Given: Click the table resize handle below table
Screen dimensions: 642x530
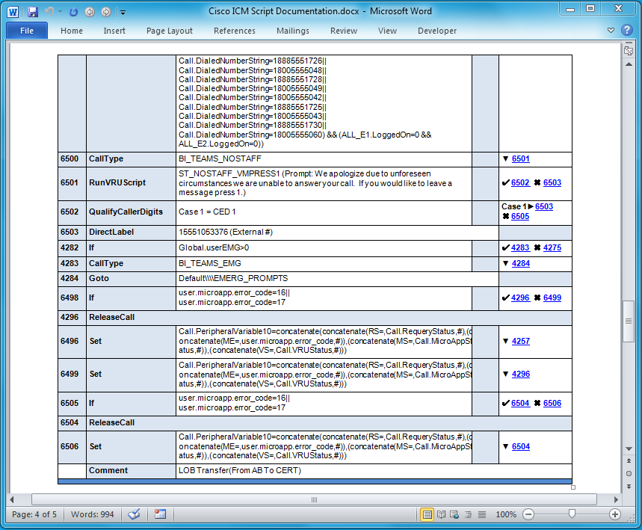Looking at the screenshot, I should tap(573, 487).
